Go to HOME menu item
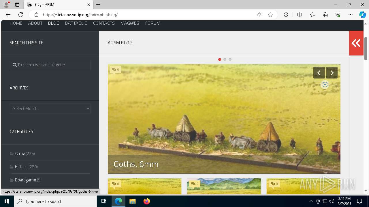 point(16,23)
